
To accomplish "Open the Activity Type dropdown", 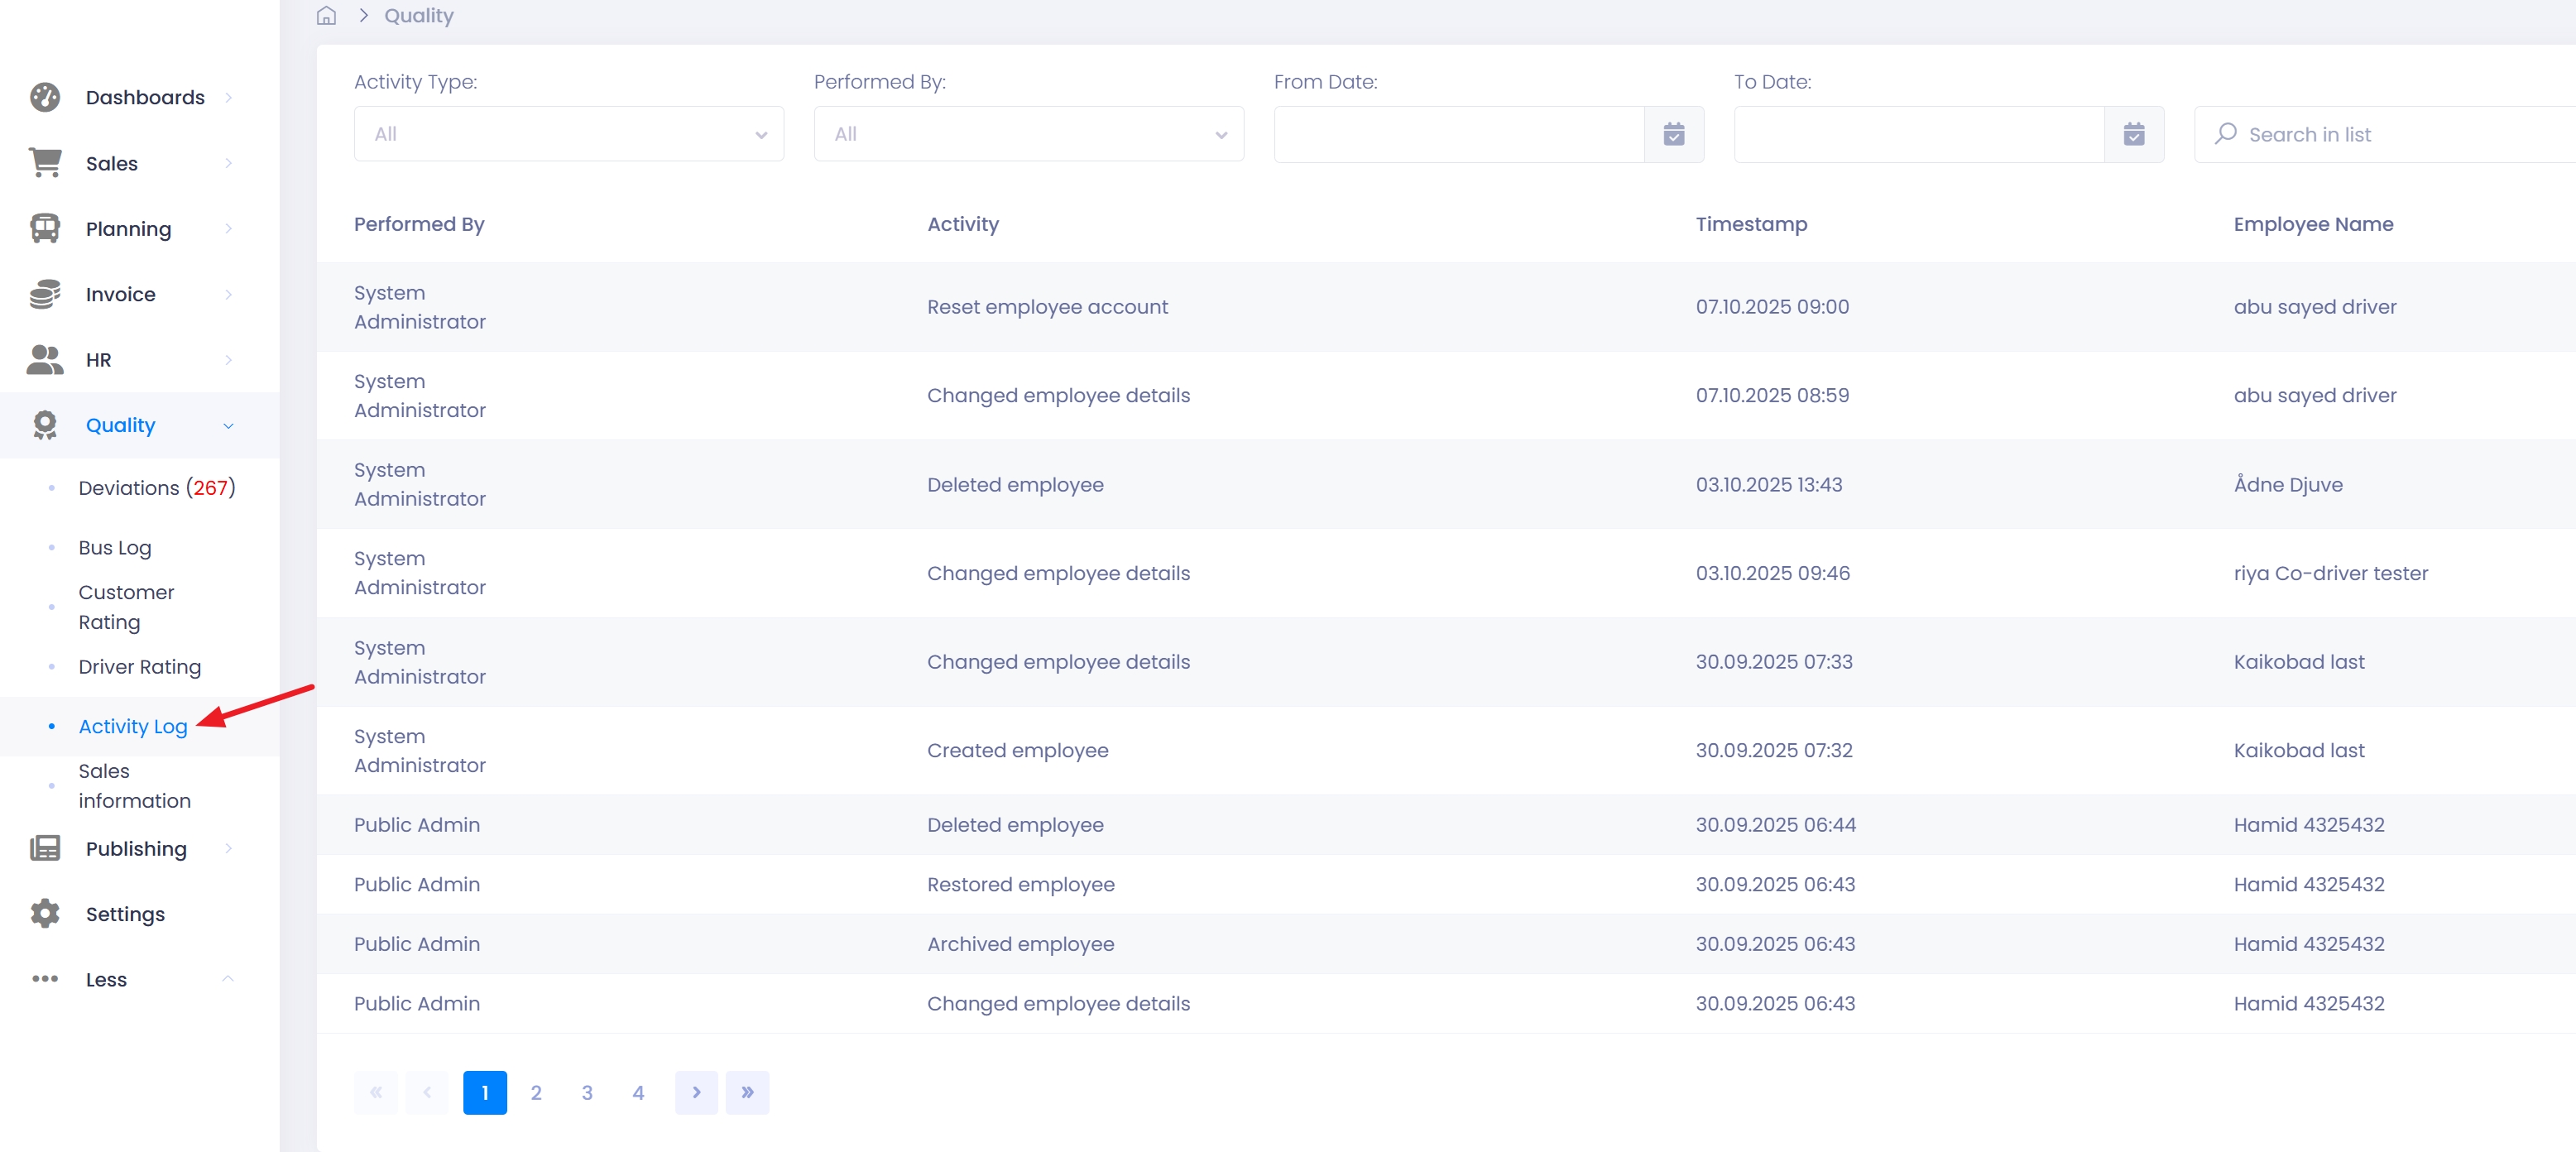I will 568,134.
